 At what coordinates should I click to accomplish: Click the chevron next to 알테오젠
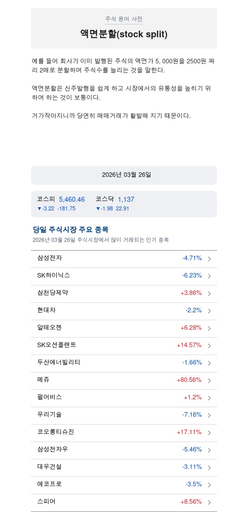click(209, 328)
